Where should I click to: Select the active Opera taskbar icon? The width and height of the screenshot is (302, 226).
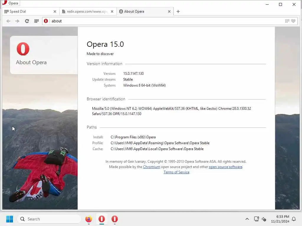(102, 219)
